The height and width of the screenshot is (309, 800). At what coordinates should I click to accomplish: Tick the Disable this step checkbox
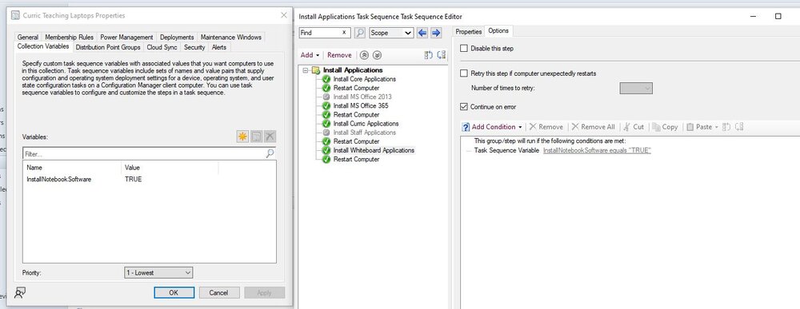point(464,49)
